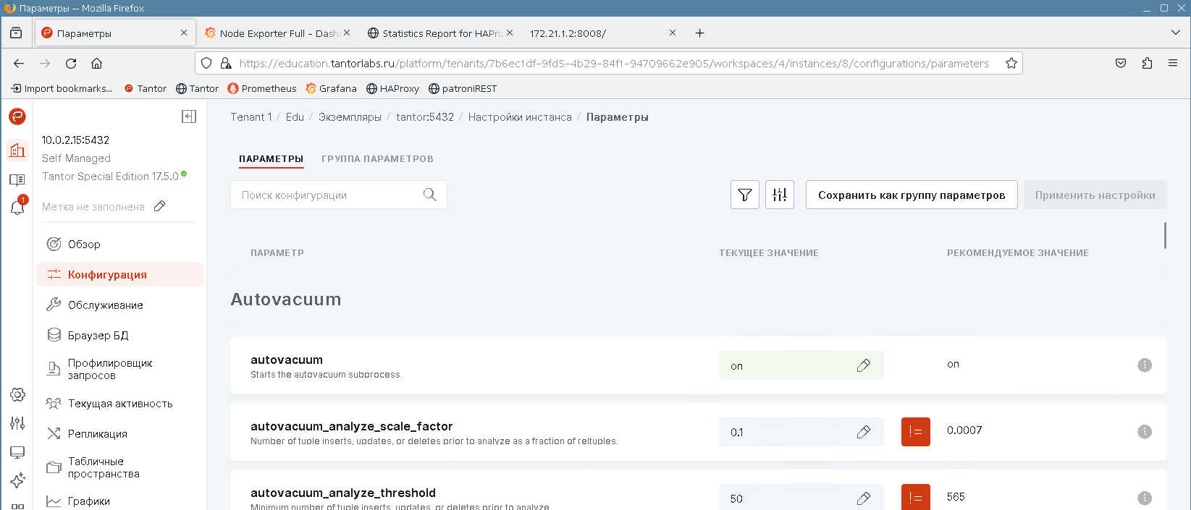This screenshot has height=510, width=1191.
Task: Show info for the autovacuum parameter
Action: pyautogui.click(x=1144, y=365)
